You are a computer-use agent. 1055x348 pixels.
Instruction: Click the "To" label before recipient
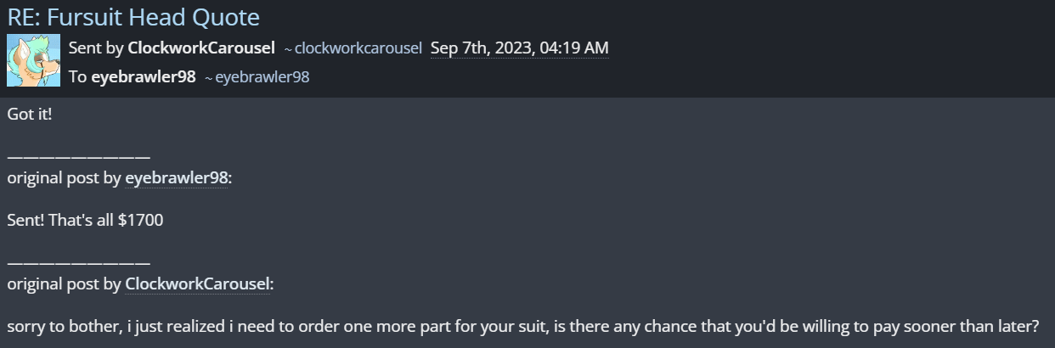[77, 77]
